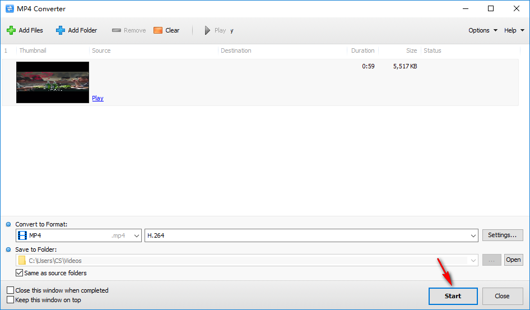Open the Help menu
Viewport: 530px width, 310px height.
click(513, 30)
